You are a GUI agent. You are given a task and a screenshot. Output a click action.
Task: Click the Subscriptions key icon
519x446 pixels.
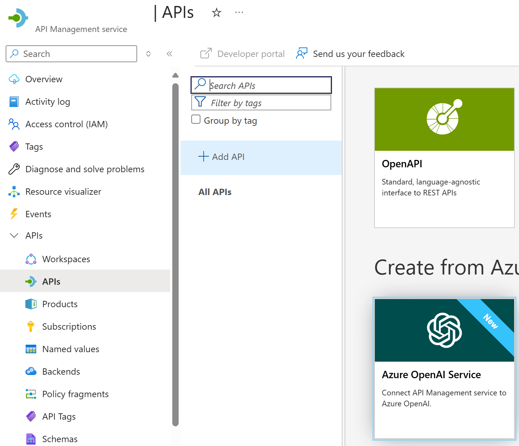(x=31, y=327)
